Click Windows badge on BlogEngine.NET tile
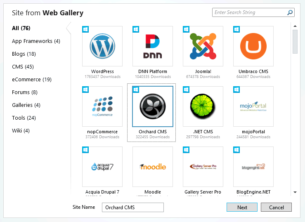Viewport: 305px width, 222px height. tap(236, 150)
